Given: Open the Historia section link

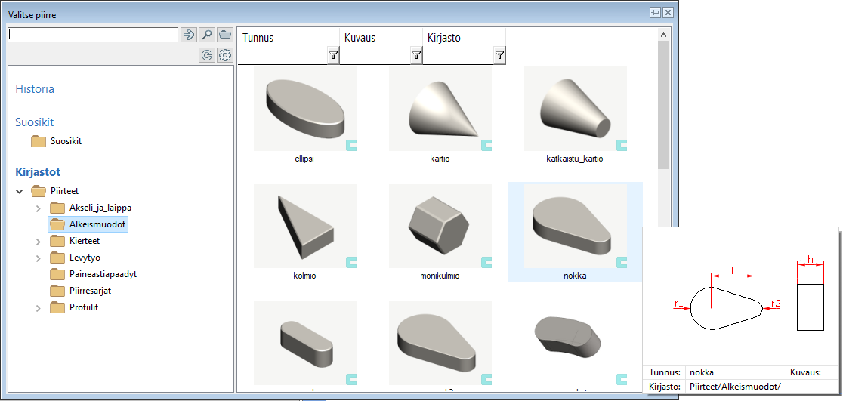Looking at the screenshot, I should click(35, 89).
